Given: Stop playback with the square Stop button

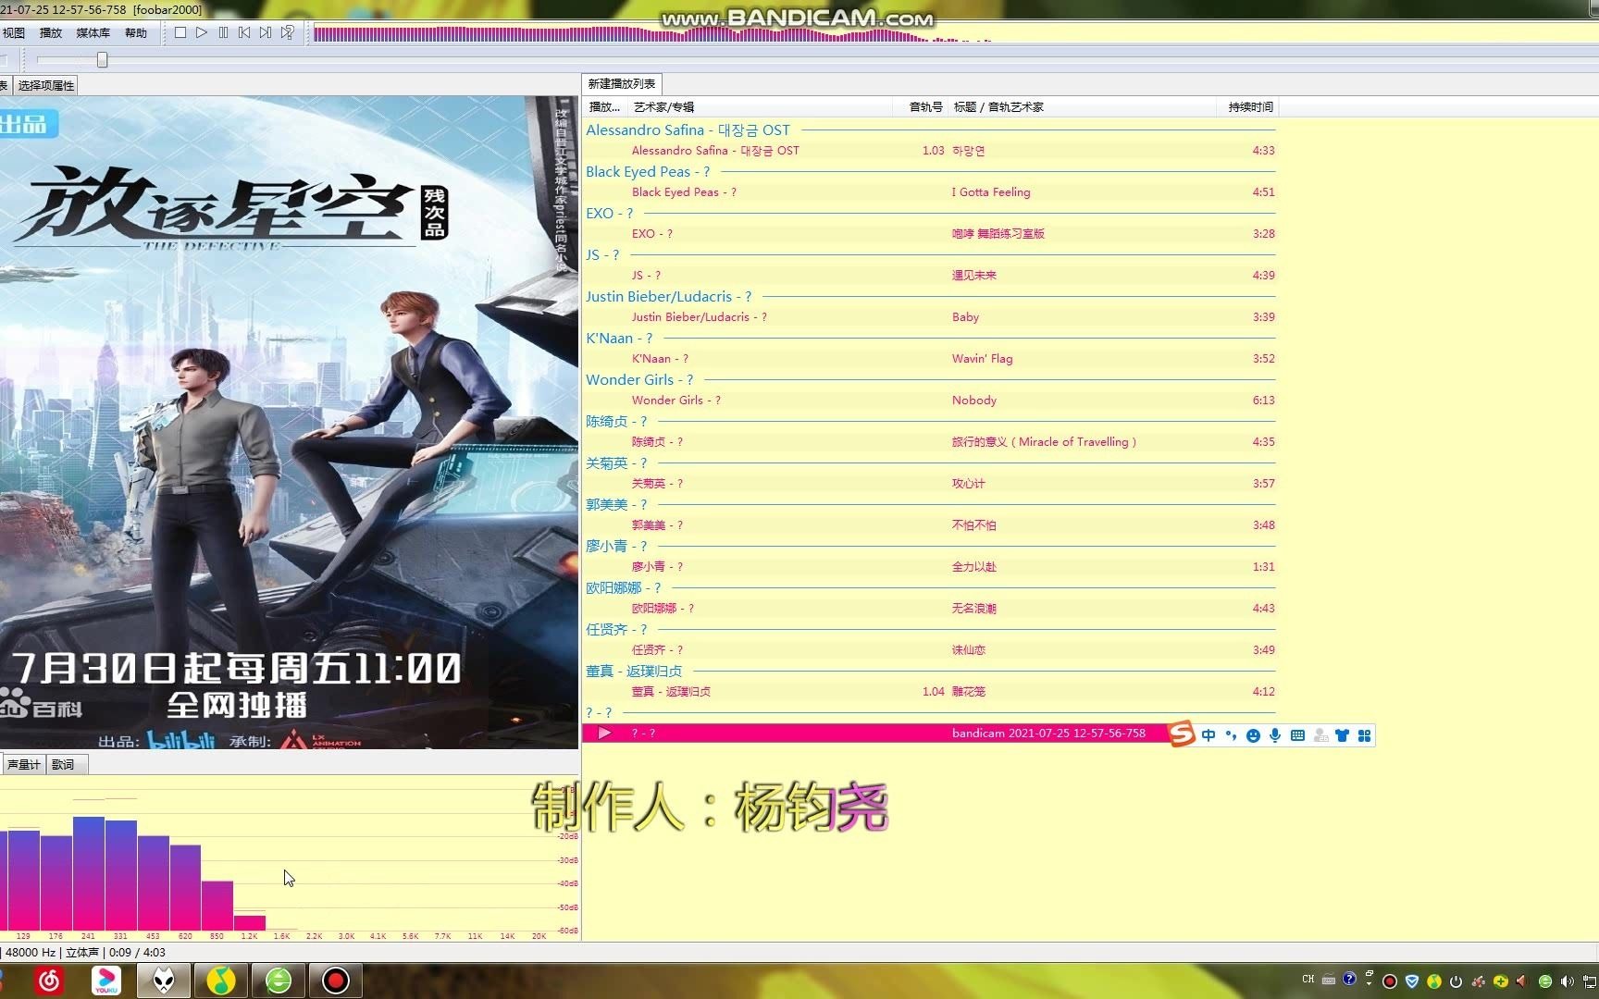Looking at the screenshot, I should point(180,32).
